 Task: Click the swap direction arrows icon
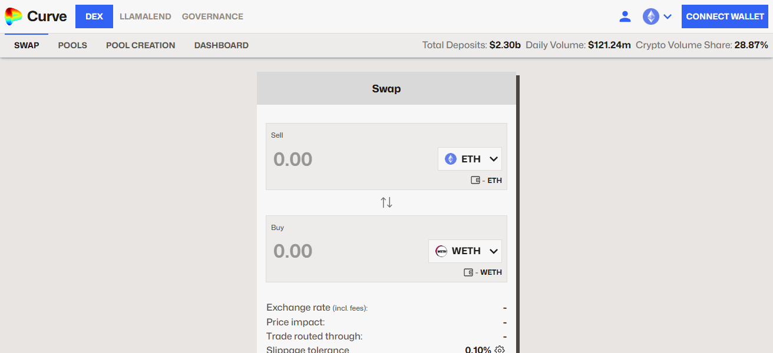pyautogui.click(x=387, y=202)
